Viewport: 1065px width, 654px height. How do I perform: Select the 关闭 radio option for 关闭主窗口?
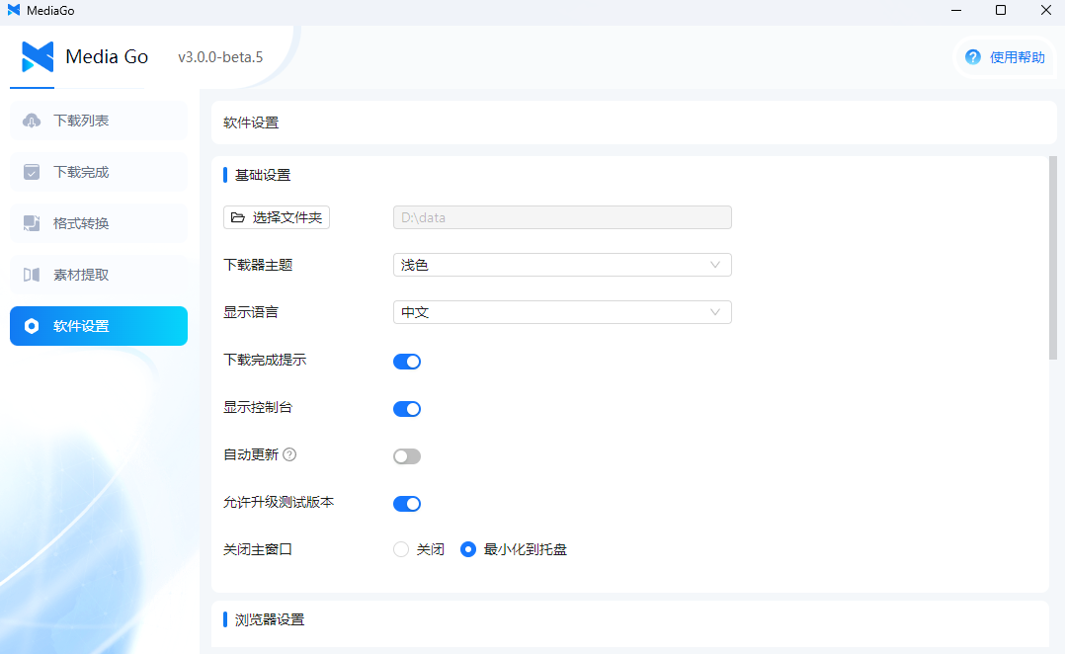click(x=401, y=549)
